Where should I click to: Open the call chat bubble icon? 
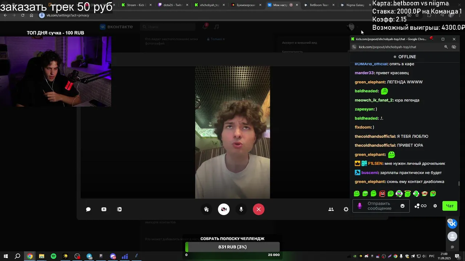point(88,209)
